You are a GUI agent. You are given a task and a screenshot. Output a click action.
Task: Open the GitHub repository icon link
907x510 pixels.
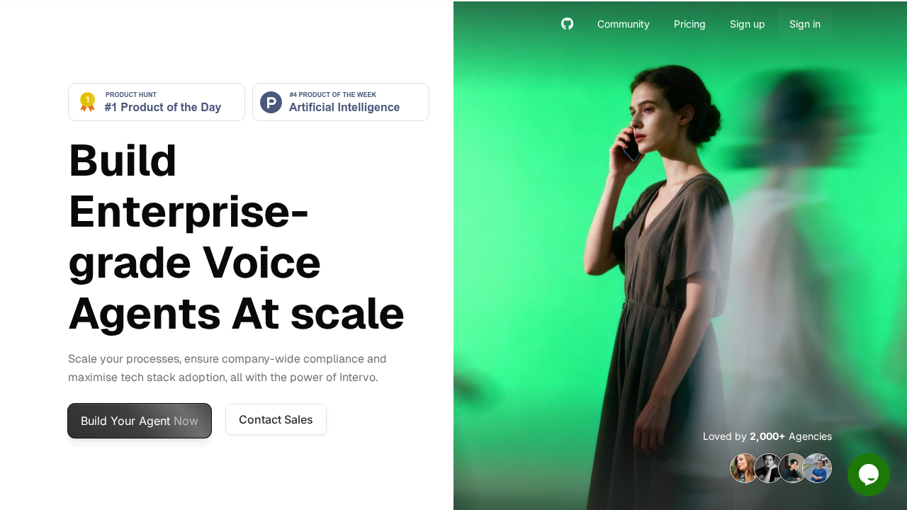tap(567, 23)
